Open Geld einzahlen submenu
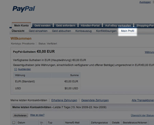 pyautogui.click(x=38, y=31)
